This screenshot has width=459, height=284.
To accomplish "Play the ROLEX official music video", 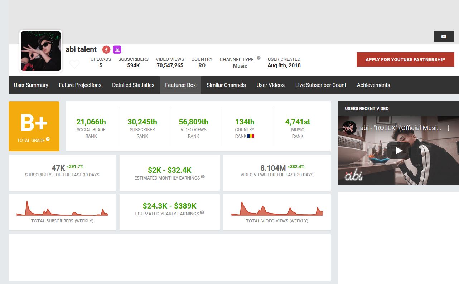I will point(399,151).
